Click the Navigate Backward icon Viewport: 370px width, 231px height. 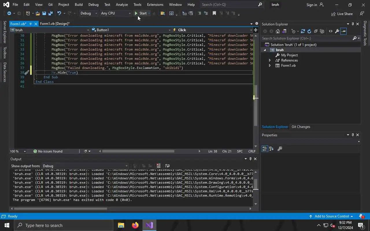[9, 13]
